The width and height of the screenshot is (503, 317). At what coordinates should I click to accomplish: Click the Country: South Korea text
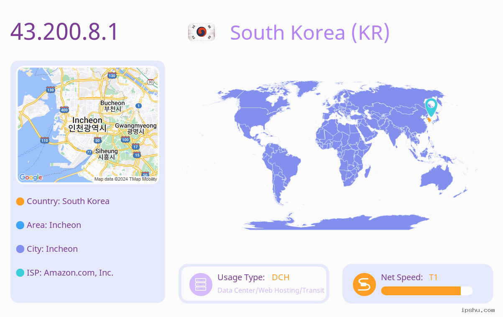[68, 201]
